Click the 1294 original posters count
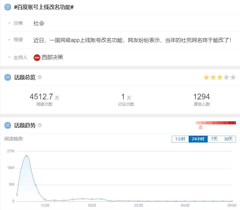 coord(201,97)
